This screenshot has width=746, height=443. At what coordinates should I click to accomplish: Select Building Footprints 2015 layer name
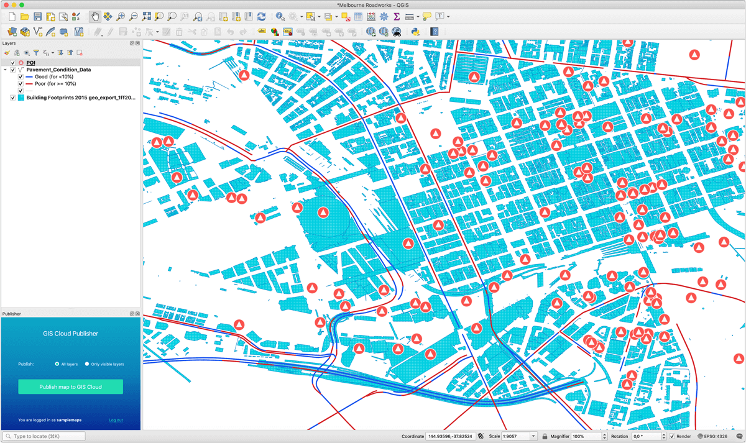coord(81,98)
